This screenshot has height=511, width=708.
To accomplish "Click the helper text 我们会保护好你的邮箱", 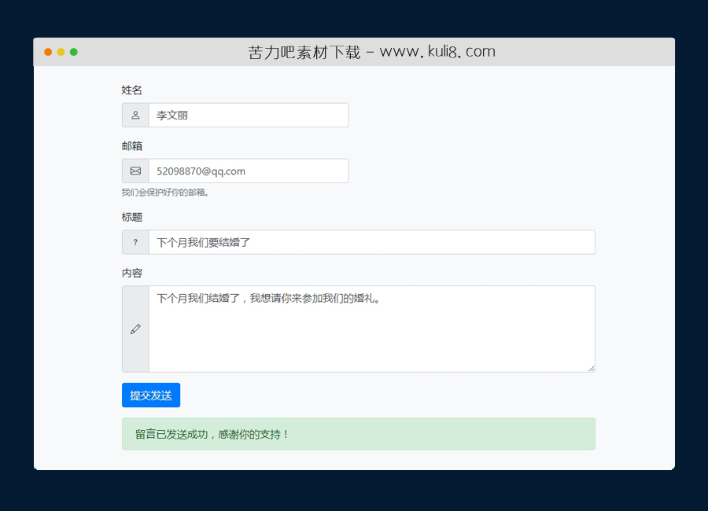I will [165, 191].
